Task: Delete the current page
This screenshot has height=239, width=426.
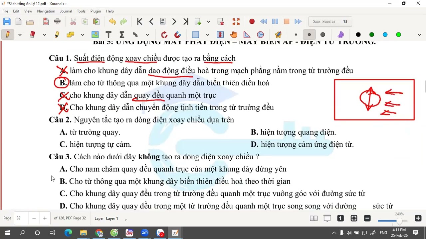Action: pyautogui.click(x=220, y=22)
